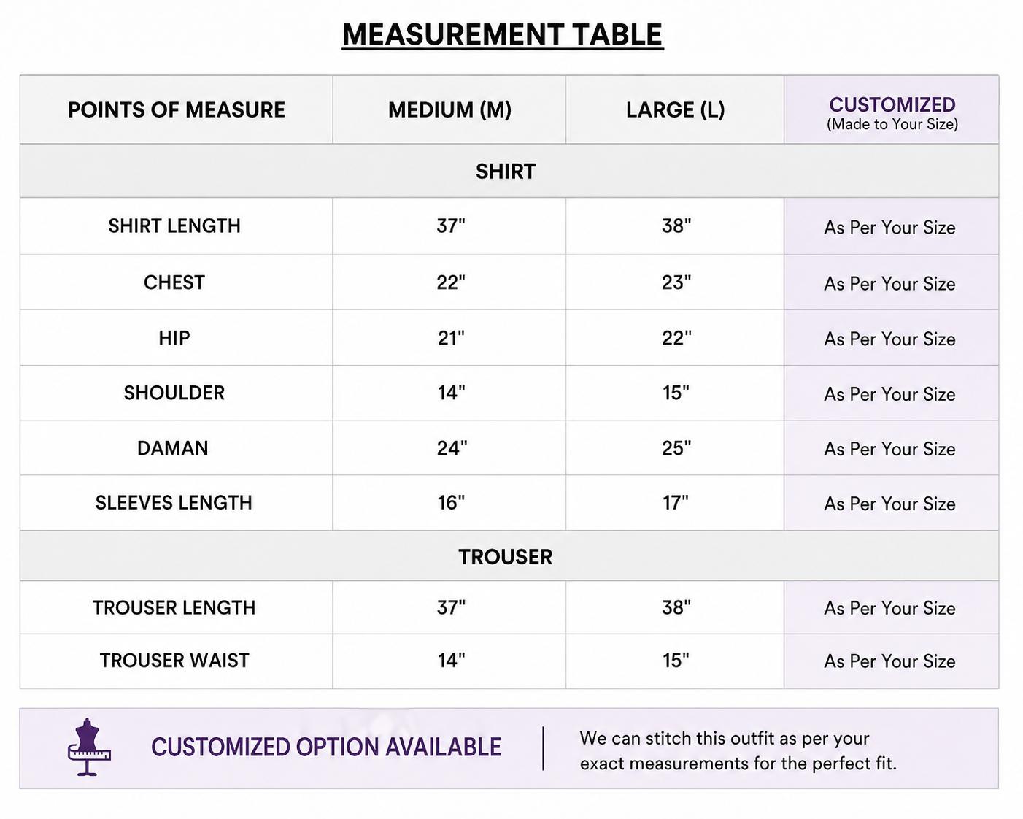The height and width of the screenshot is (819, 1023).
Task: Click As Per Your Size for TROUSER WAIST
Action: coord(890,661)
